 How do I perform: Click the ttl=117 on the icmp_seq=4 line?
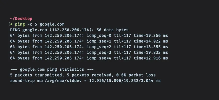[122, 58]
